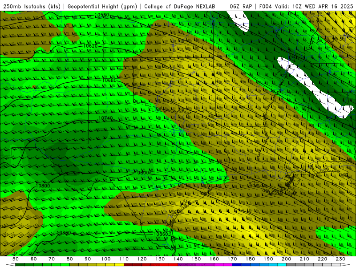Click the 10680 height contour label
Image resolution: width=356 pixels, height=267 pixels.
[109, 81]
